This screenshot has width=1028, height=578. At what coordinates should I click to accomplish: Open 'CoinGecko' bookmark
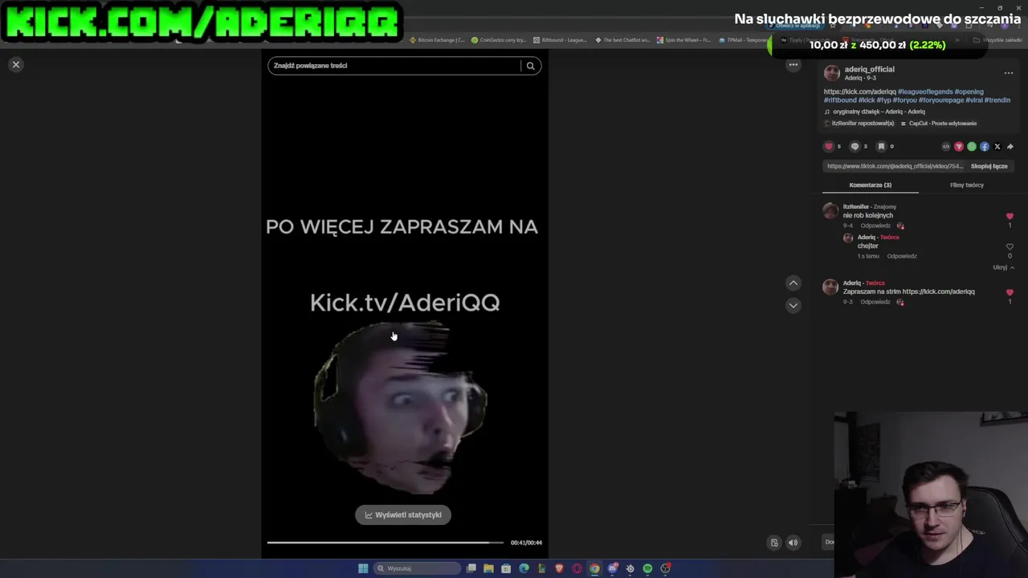499,39
